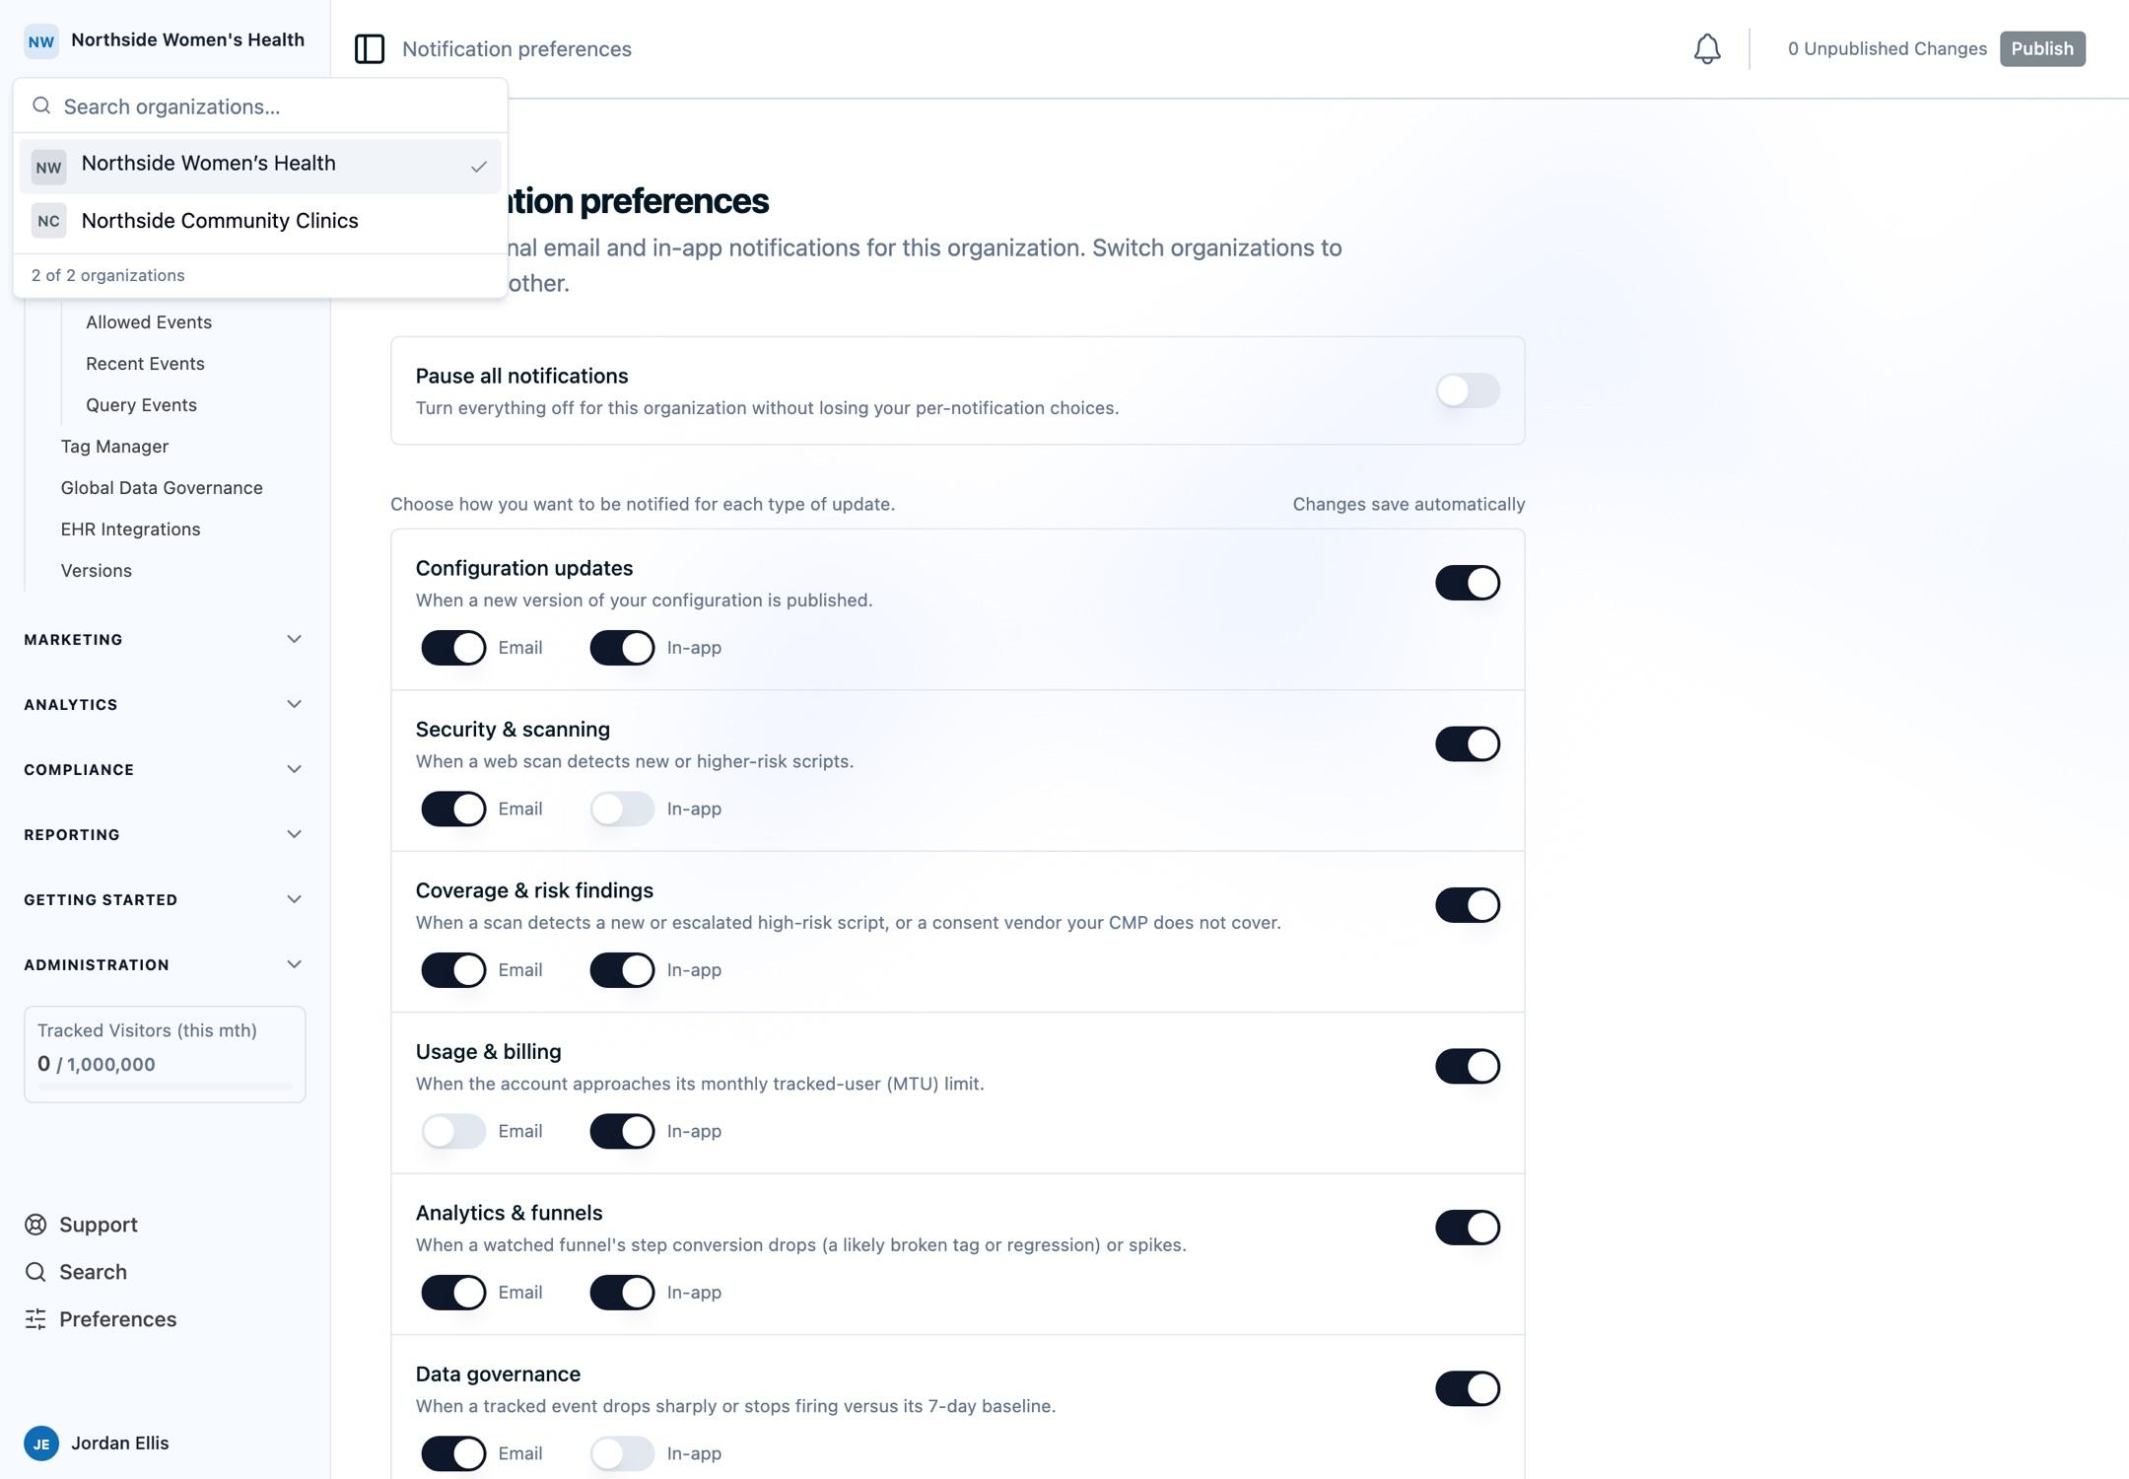The width and height of the screenshot is (2129, 1479).
Task: Focus the Search organizations field
Action: click(260, 106)
